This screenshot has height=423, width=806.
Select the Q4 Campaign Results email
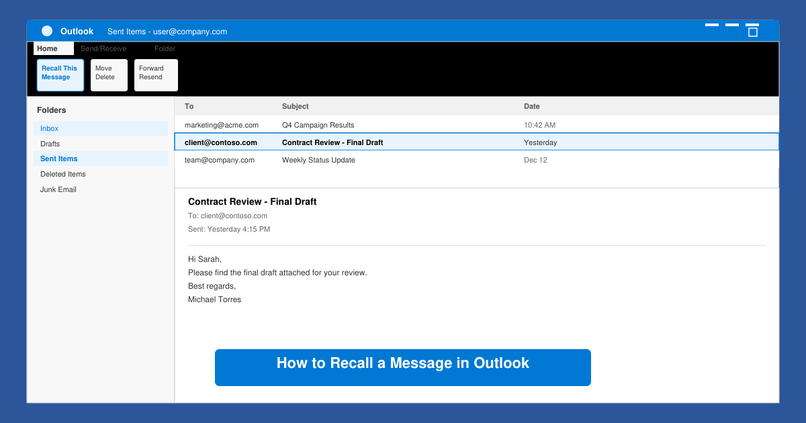click(477, 125)
